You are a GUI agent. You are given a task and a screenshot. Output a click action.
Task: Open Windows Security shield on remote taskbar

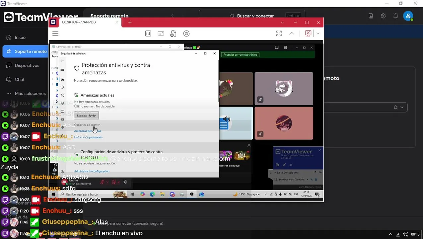click(191, 194)
